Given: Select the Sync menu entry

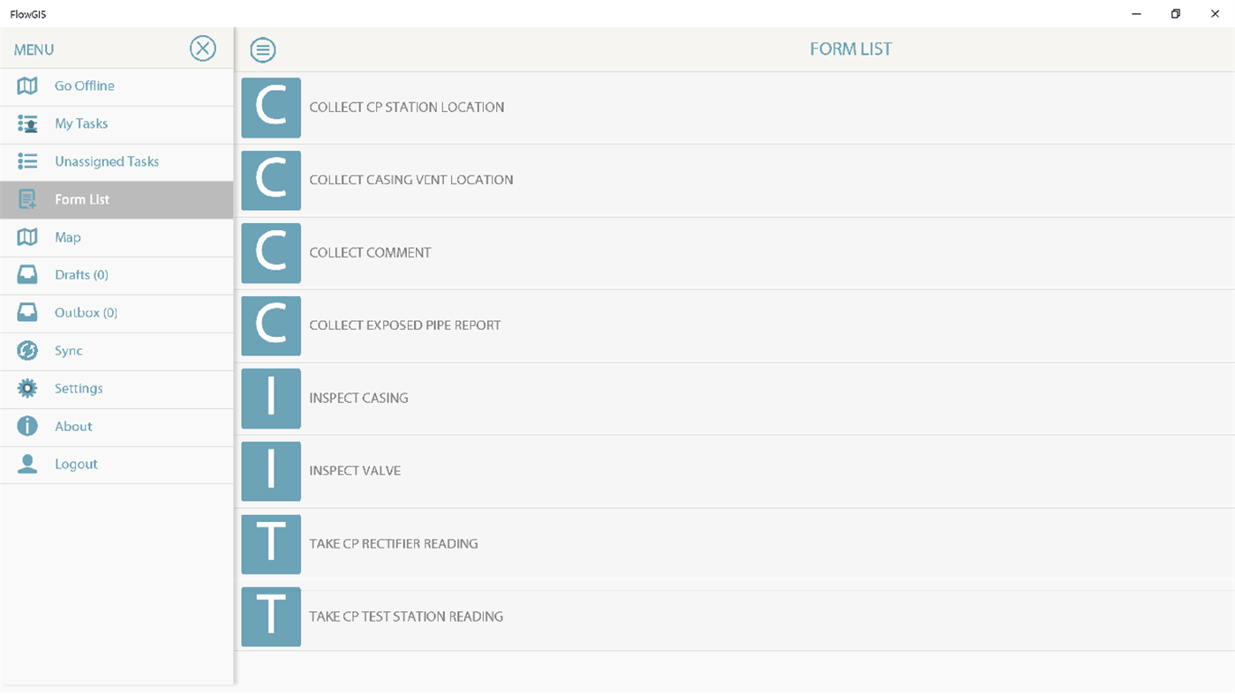Looking at the screenshot, I should [x=117, y=352].
